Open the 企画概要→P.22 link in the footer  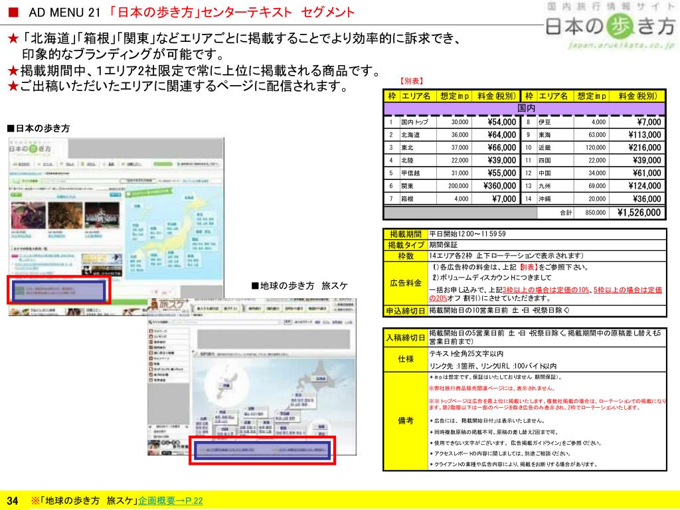171,501
